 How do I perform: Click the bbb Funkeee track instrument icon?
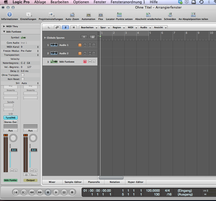pos(54,62)
